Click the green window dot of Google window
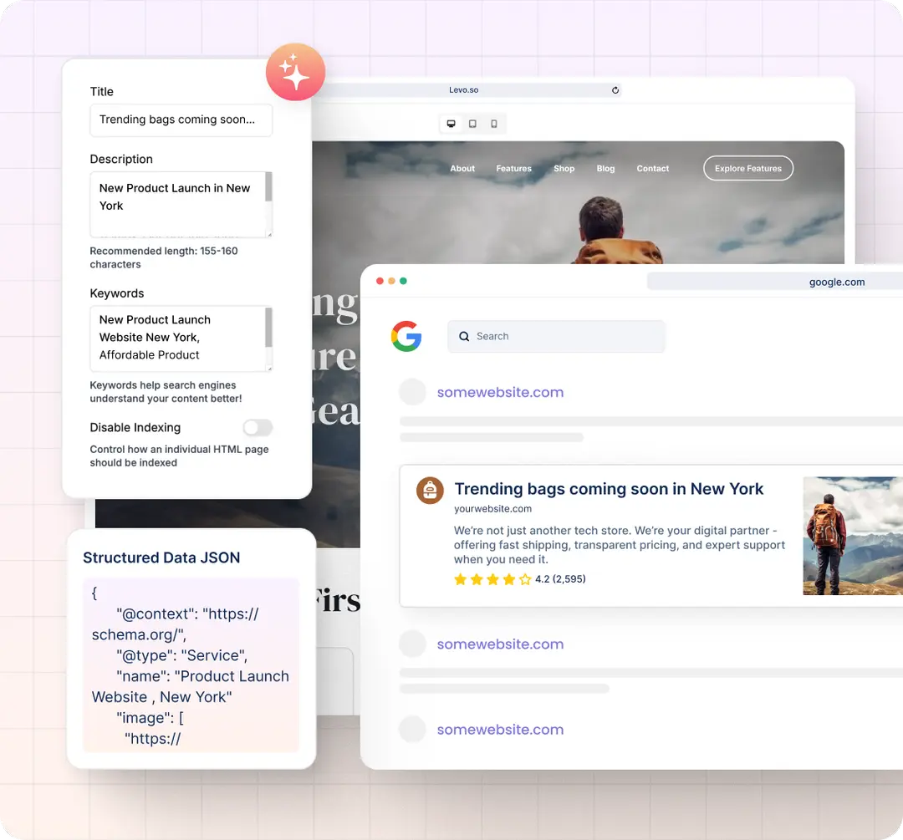Screen dimensions: 903x840 (403, 281)
